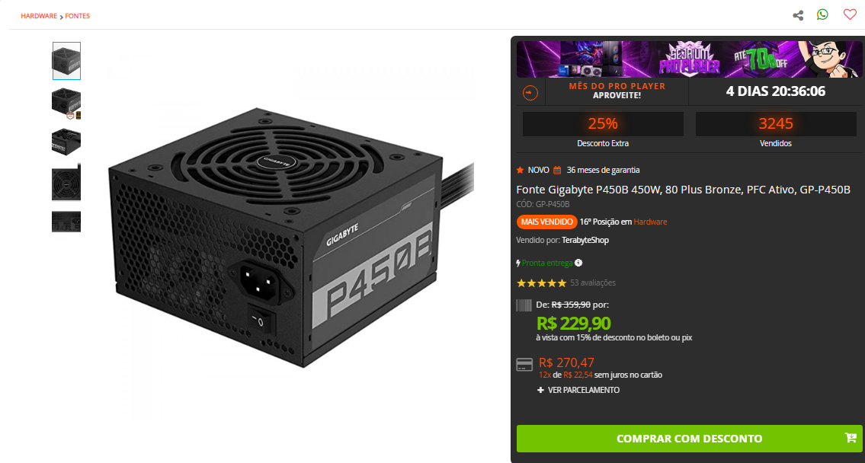Image resolution: width=865 pixels, height=463 pixels.
Task: Select the fourth thumbnail with fan view
Action: 66,183
